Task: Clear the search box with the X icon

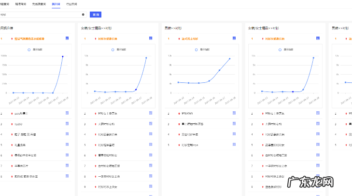Action: [83, 15]
